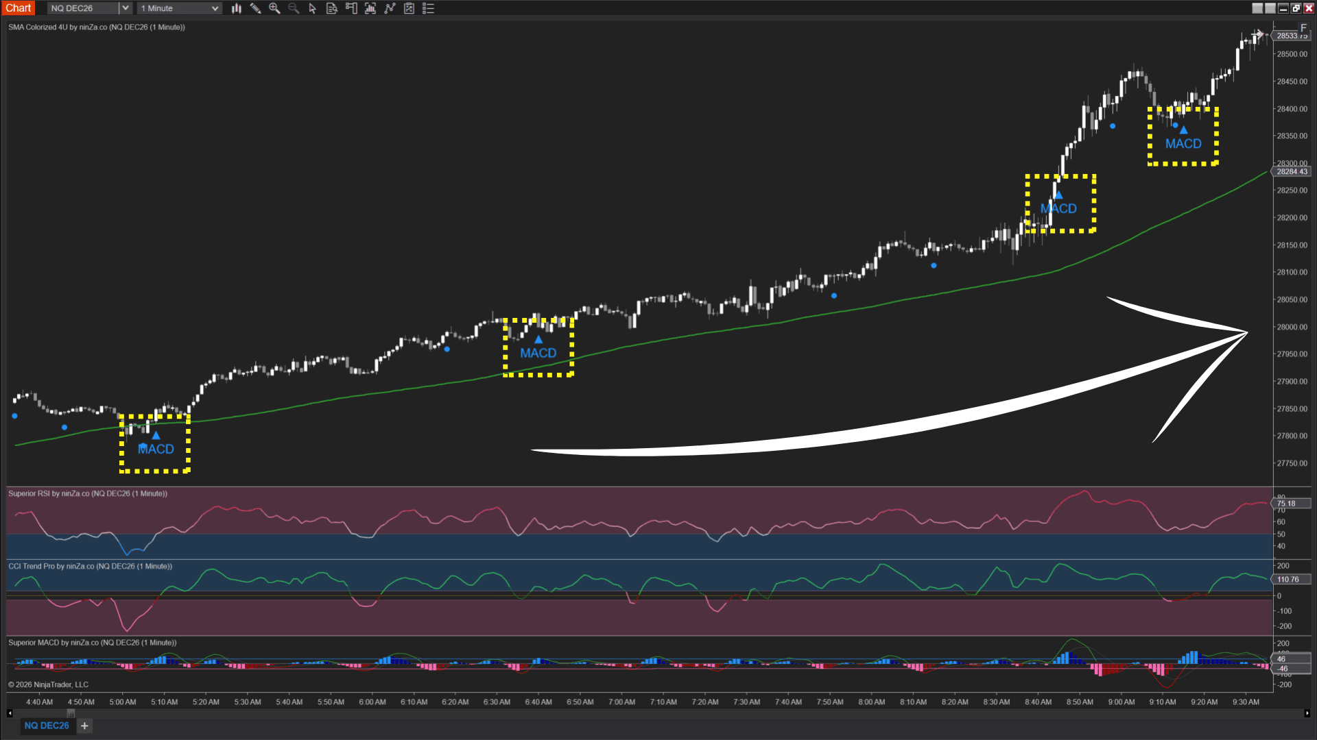Open the bar type (candlestick) settings icon

236,8
